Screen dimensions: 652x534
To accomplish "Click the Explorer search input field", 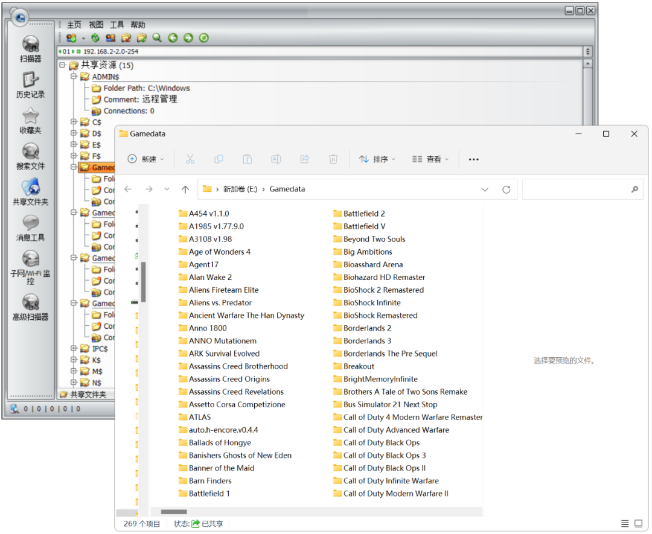I will click(583, 189).
